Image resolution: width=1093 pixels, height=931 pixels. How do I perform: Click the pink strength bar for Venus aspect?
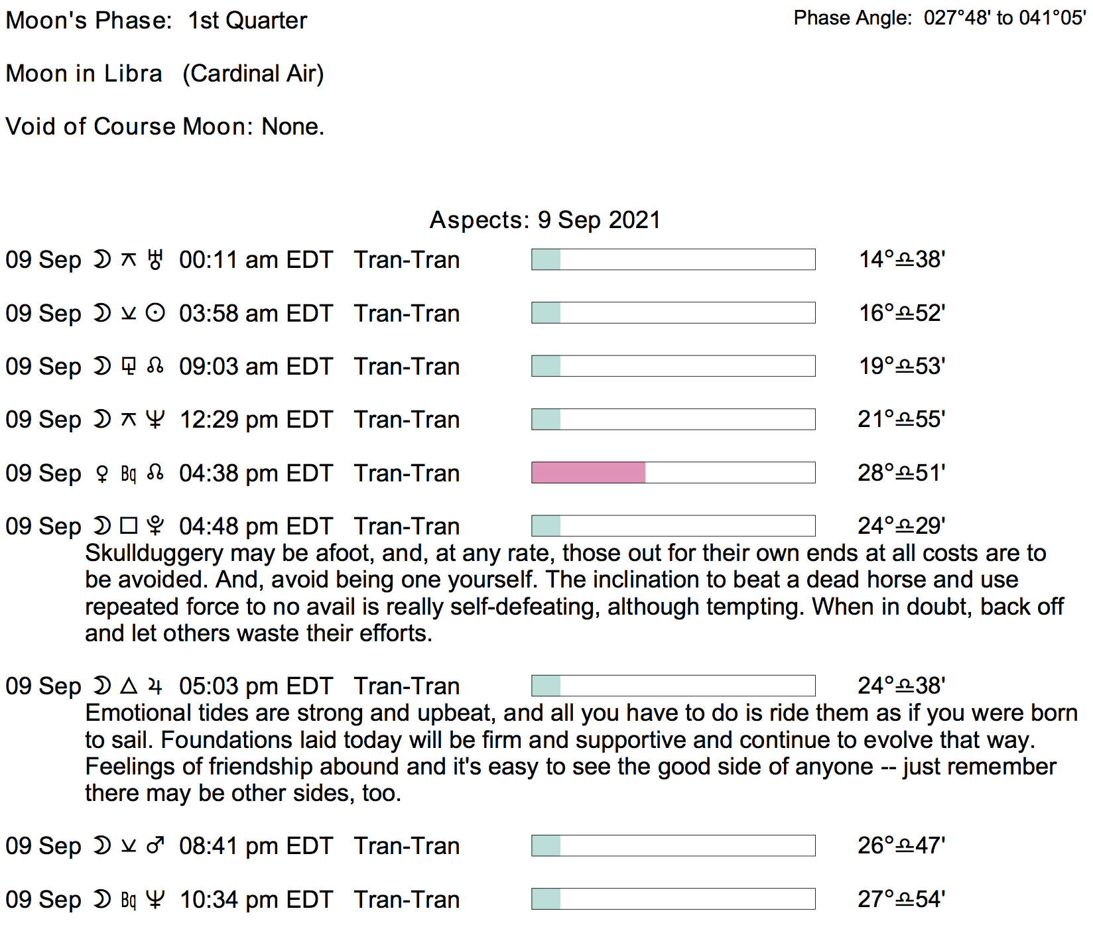tap(588, 473)
